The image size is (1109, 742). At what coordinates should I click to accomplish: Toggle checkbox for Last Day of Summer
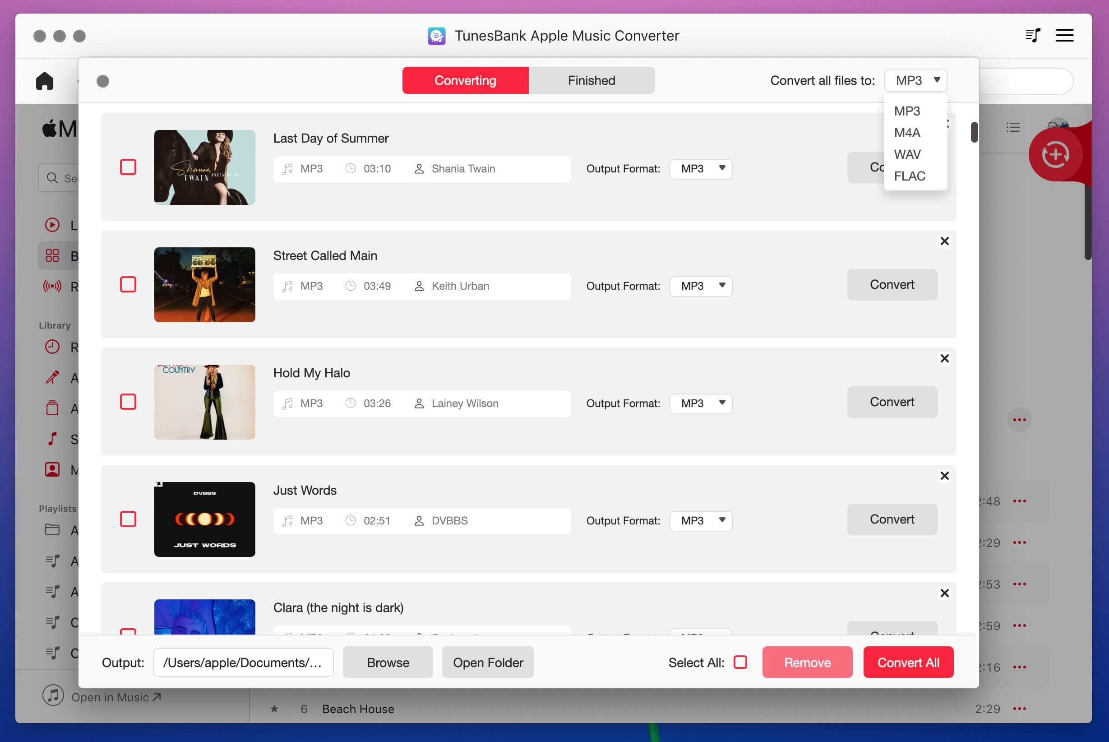tap(127, 167)
